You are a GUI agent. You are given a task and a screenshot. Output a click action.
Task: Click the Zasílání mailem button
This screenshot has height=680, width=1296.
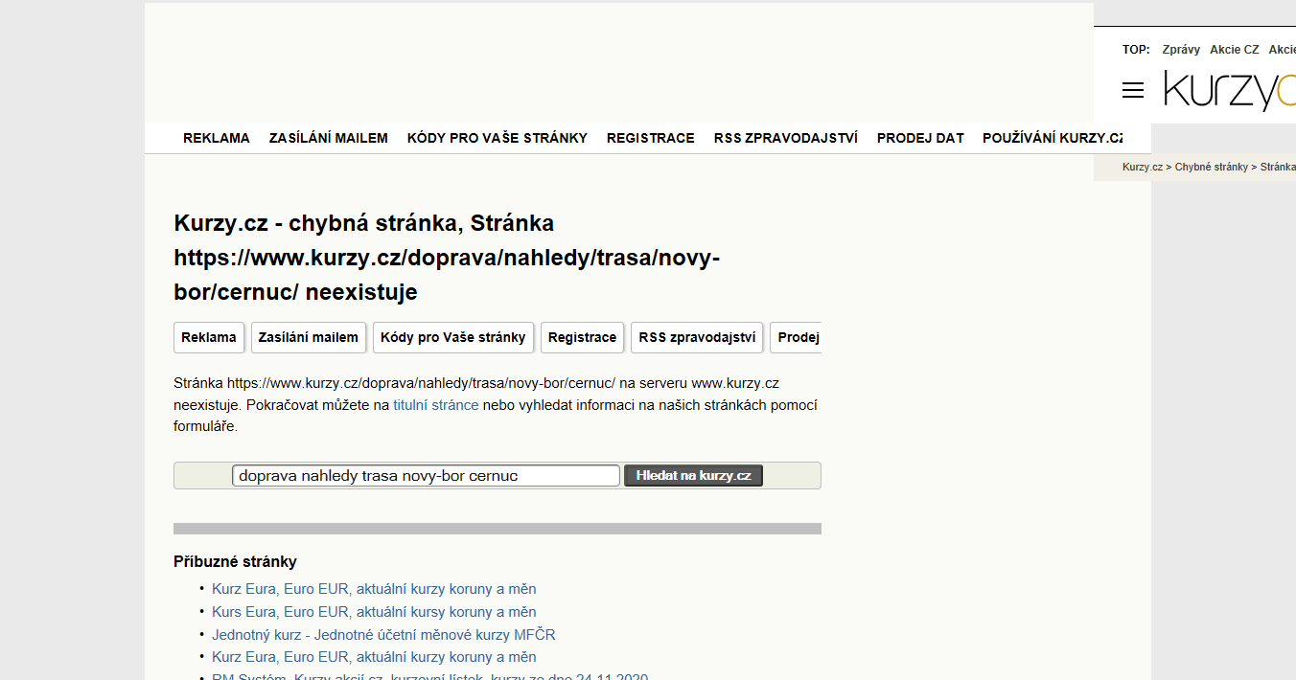309,337
